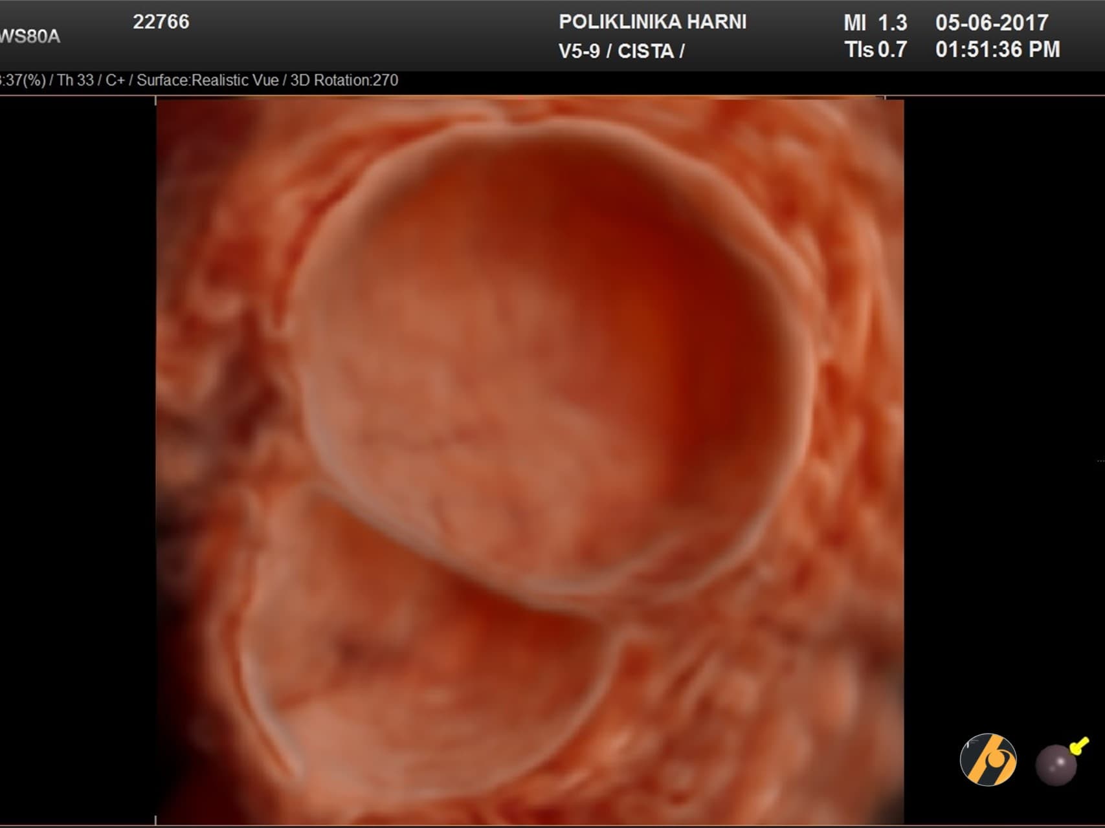Click the MI 1.3 indicator

click(x=875, y=23)
